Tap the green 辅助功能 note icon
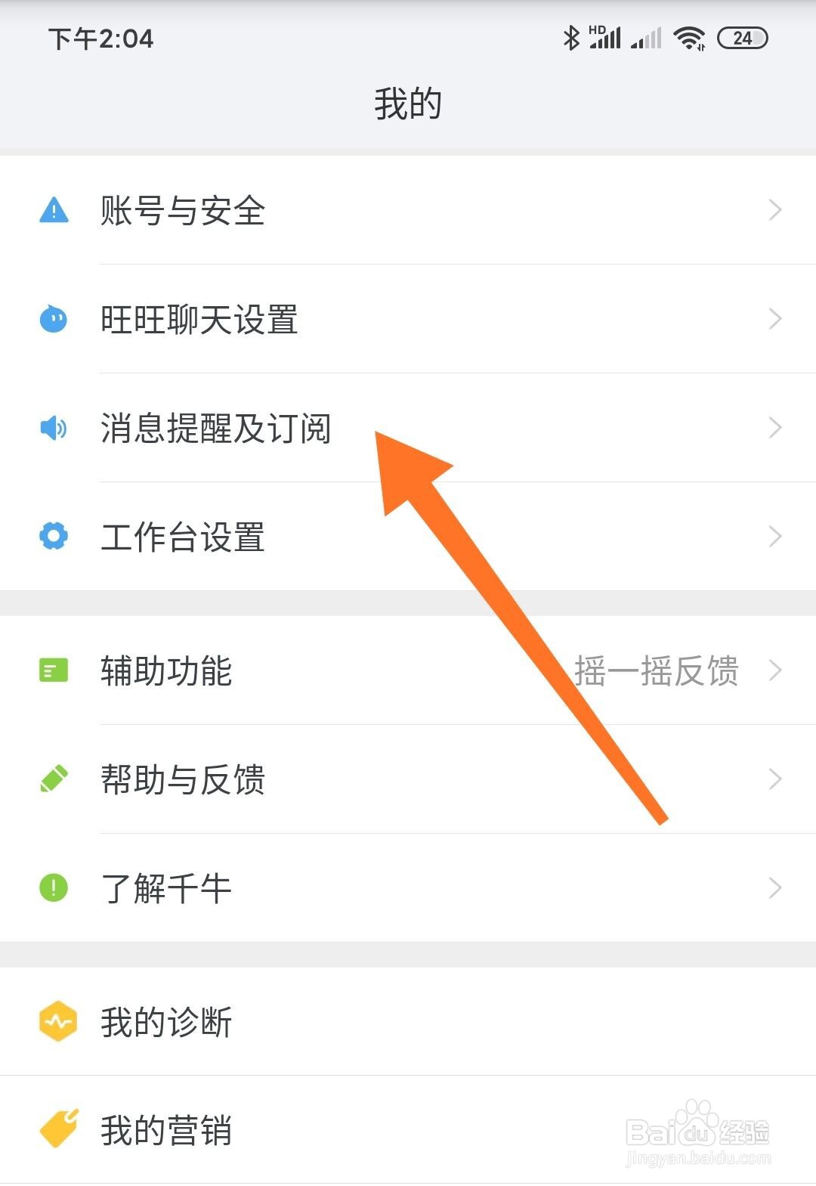Viewport: 816px width, 1186px height. 54,670
